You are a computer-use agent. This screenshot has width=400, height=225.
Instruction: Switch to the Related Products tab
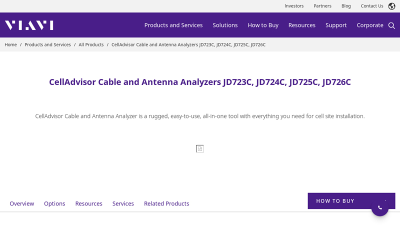(x=166, y=203)
